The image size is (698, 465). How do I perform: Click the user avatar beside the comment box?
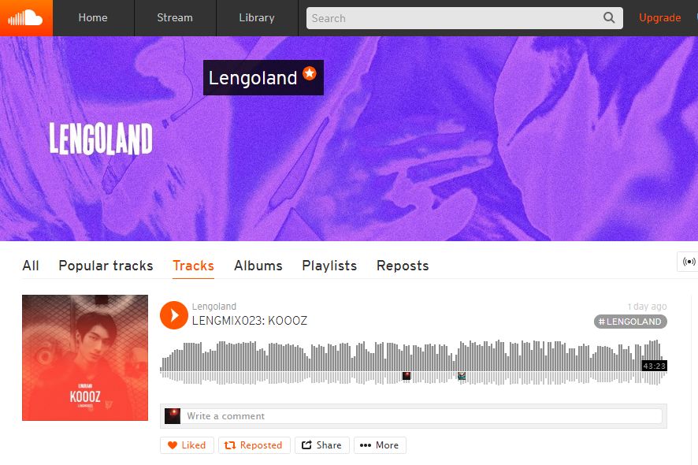pyautogui.click(x=173, y=416)
